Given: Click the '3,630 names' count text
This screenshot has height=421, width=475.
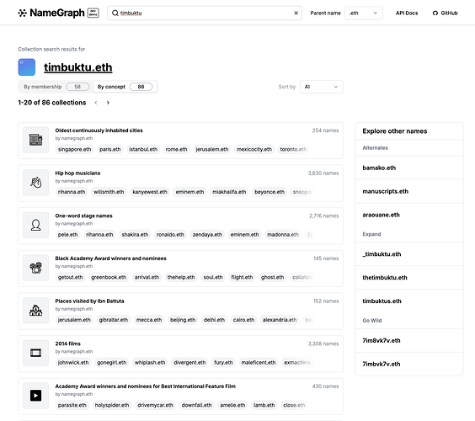Looking at the screenshot, I should (323, 173).
